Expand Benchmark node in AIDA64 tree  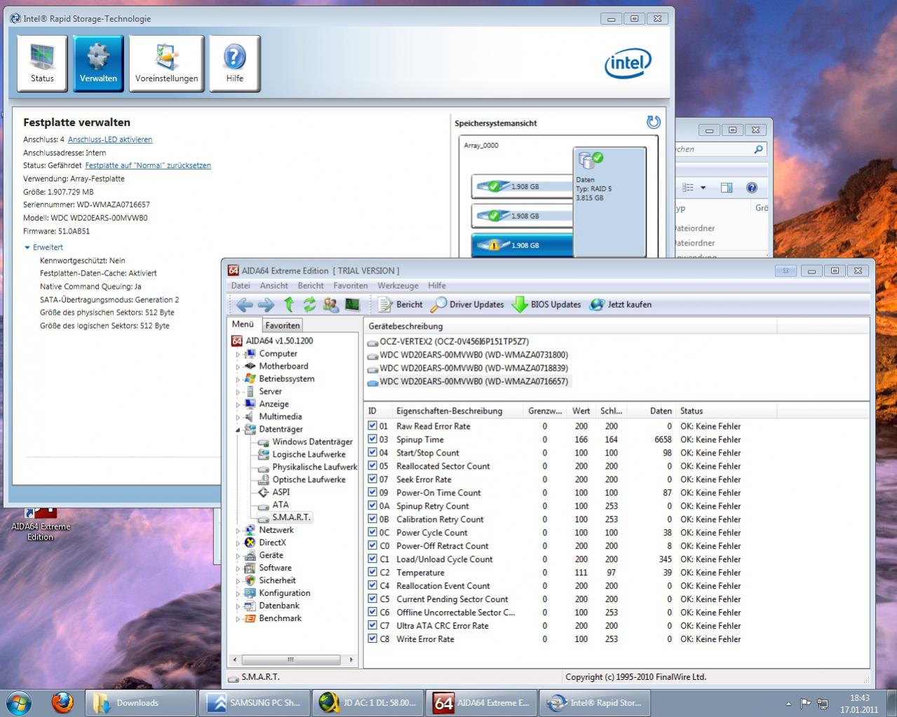click(238, 619)
